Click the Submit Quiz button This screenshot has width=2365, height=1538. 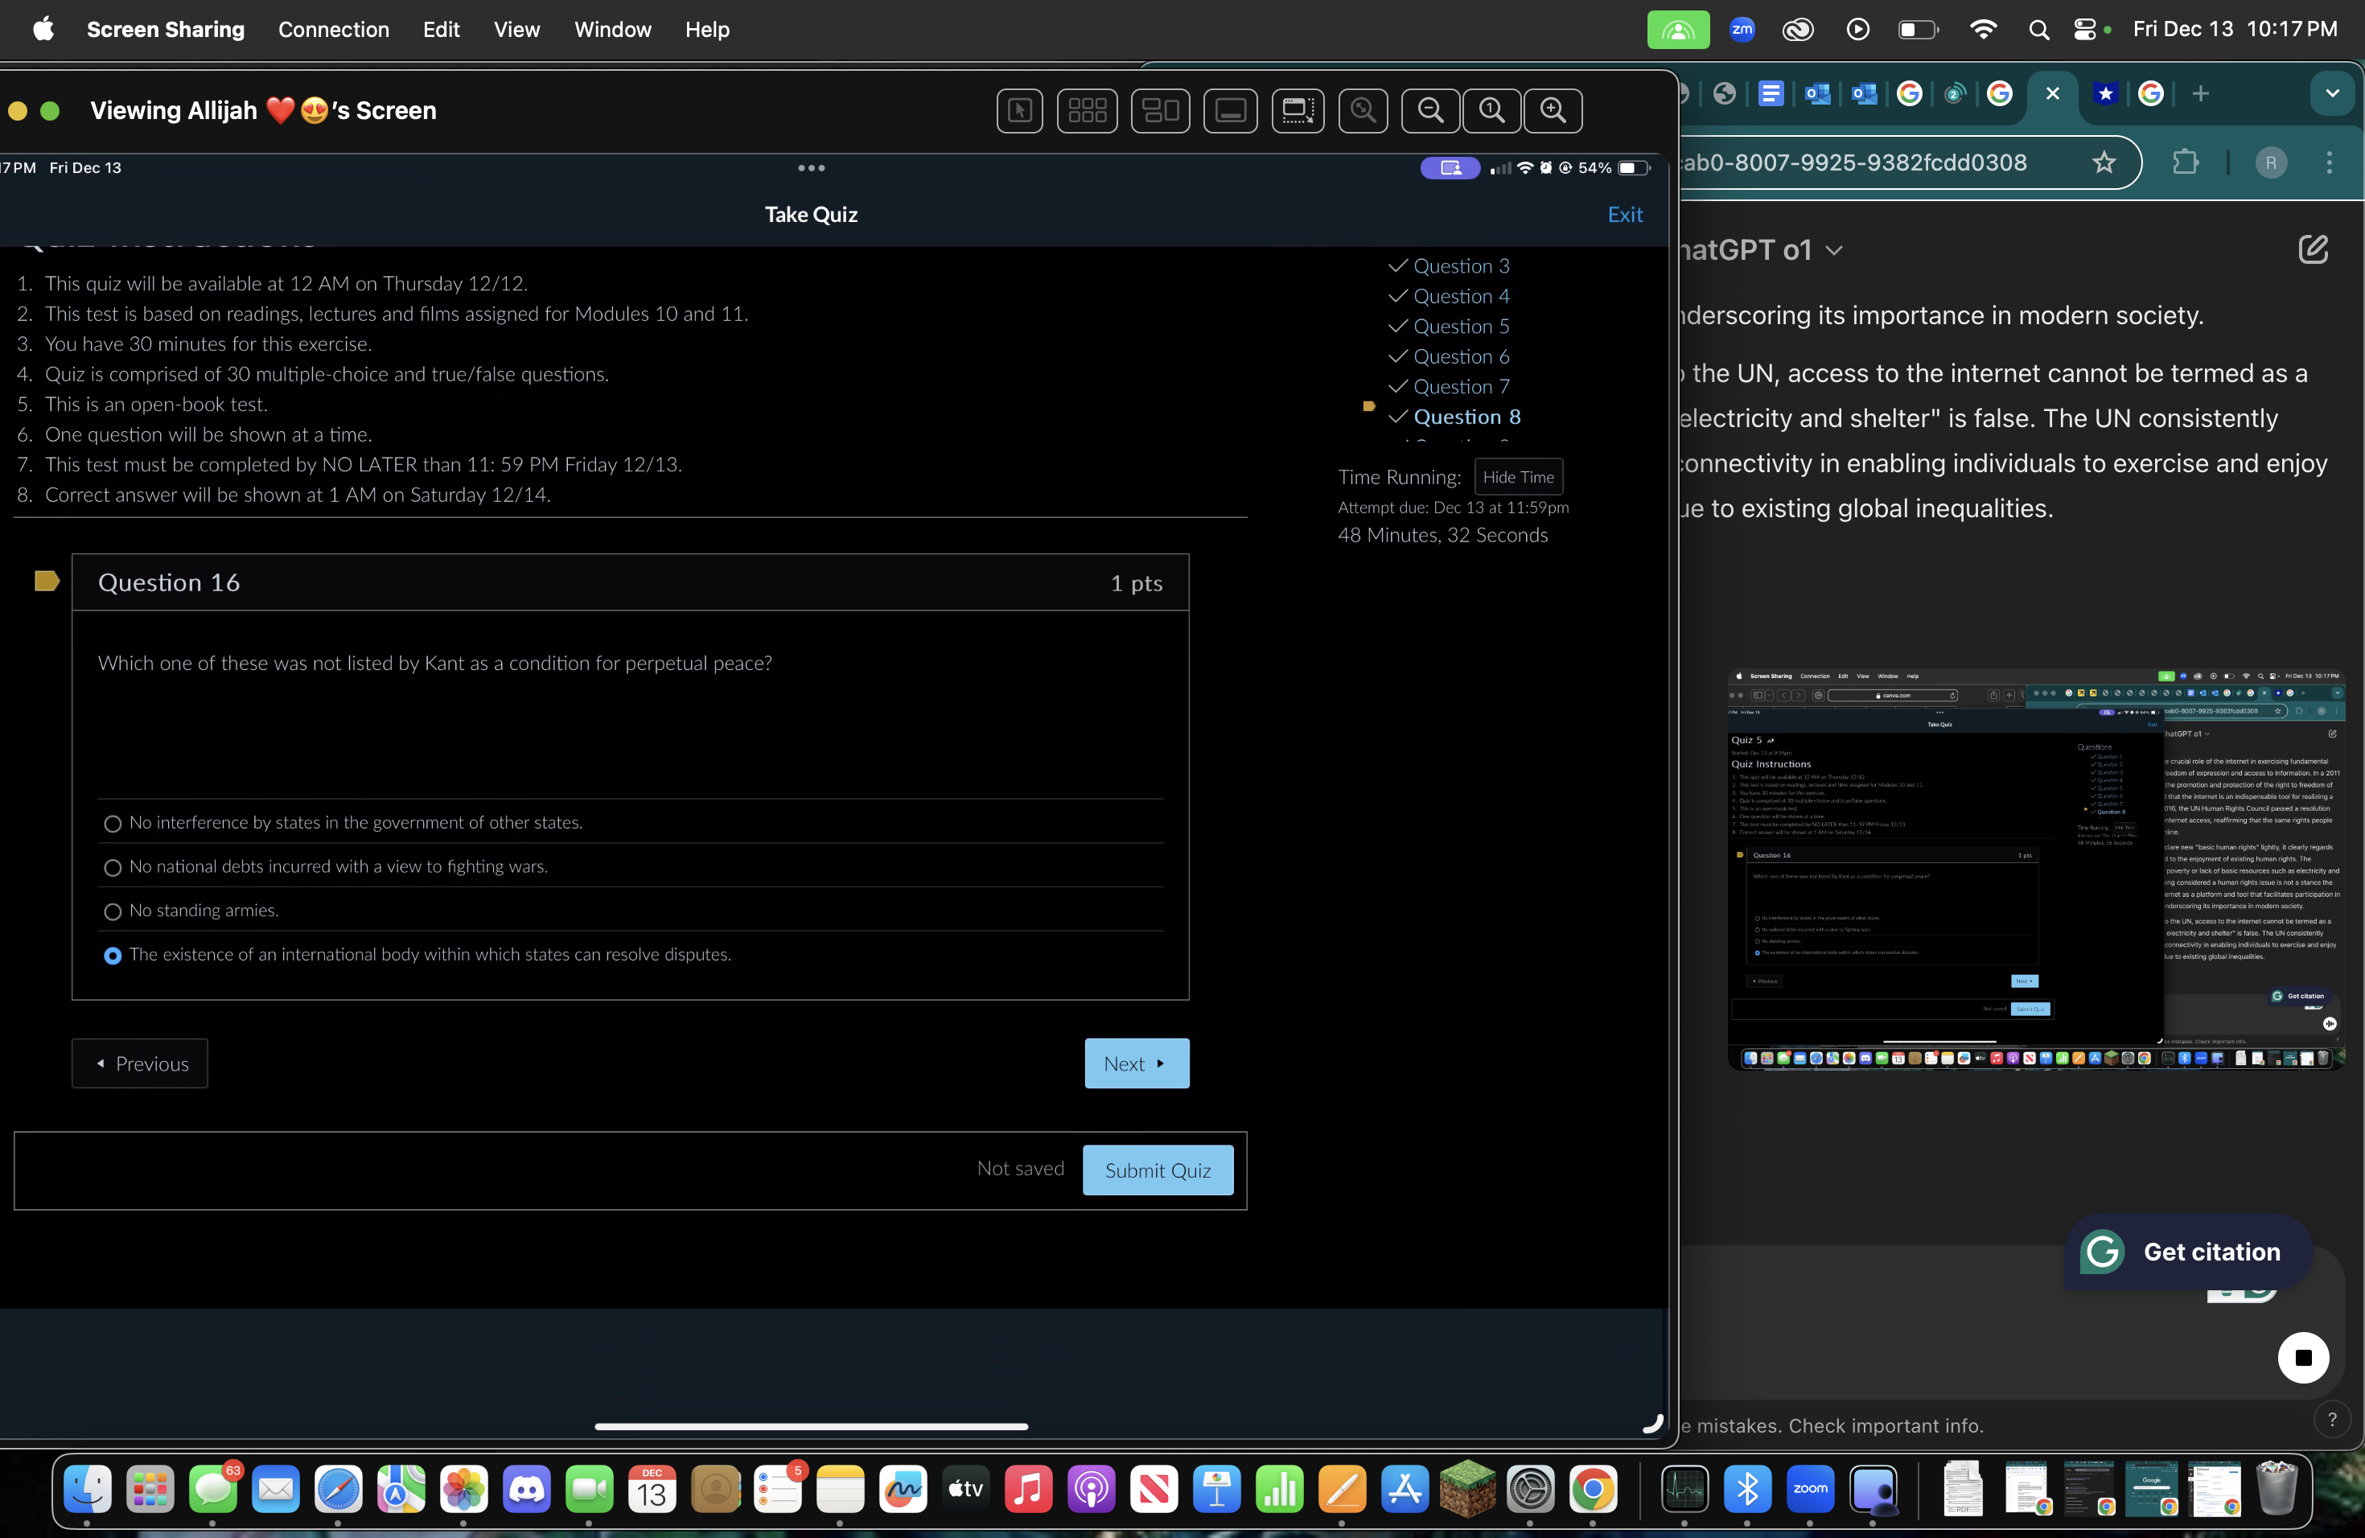pos(1157,1170)
